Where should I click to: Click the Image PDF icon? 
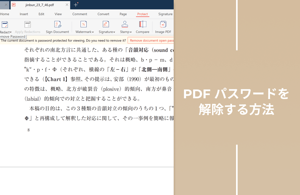click(163, 25)
